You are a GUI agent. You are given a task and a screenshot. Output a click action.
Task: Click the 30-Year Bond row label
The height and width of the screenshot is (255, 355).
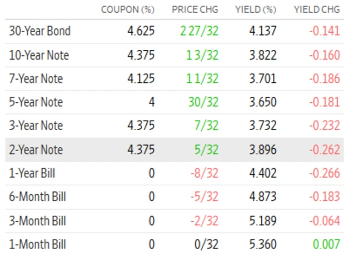(x=39, y=31)
